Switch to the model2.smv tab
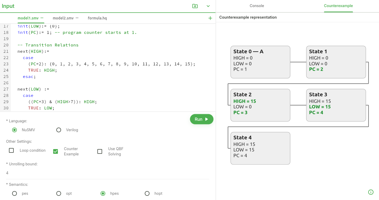The width and height of the screenshot is (379, 200). 63,18
